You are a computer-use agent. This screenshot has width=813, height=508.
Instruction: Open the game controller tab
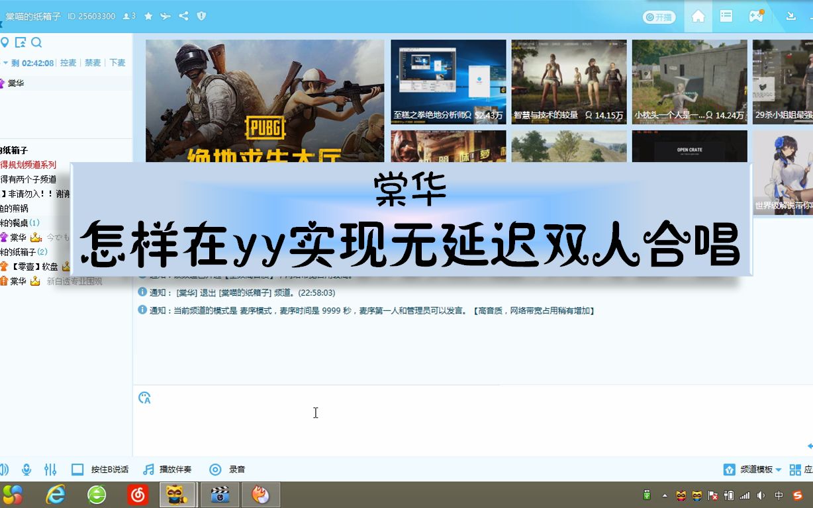756,17
